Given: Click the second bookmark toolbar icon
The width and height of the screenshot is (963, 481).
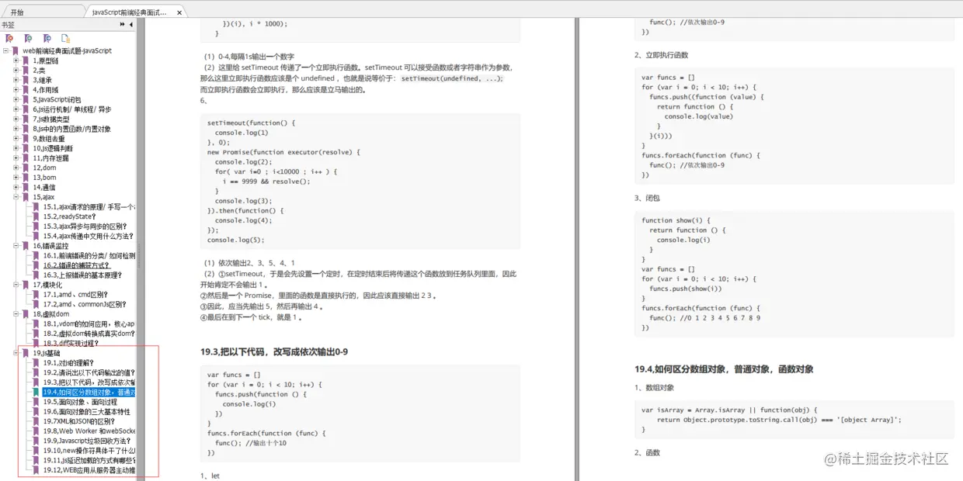Looking at the screenshot, I should pyautogui.click(x=29, y=38).
